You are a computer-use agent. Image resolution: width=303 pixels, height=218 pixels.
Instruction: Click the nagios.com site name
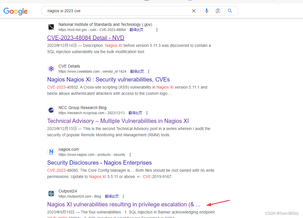coord(69,149)
